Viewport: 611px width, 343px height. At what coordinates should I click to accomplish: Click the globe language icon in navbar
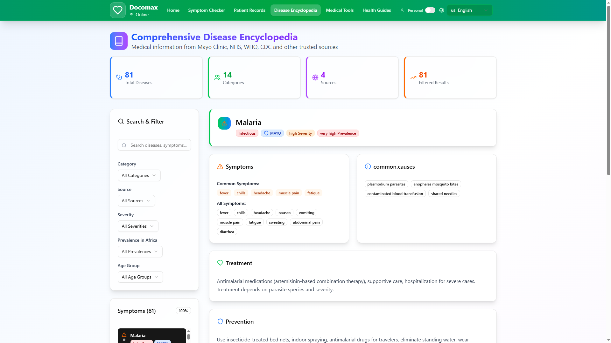tap(441, 10)
